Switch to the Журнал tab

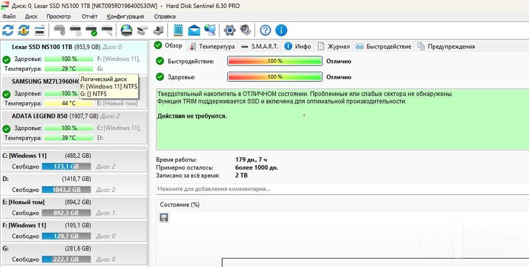click(334, 46)
